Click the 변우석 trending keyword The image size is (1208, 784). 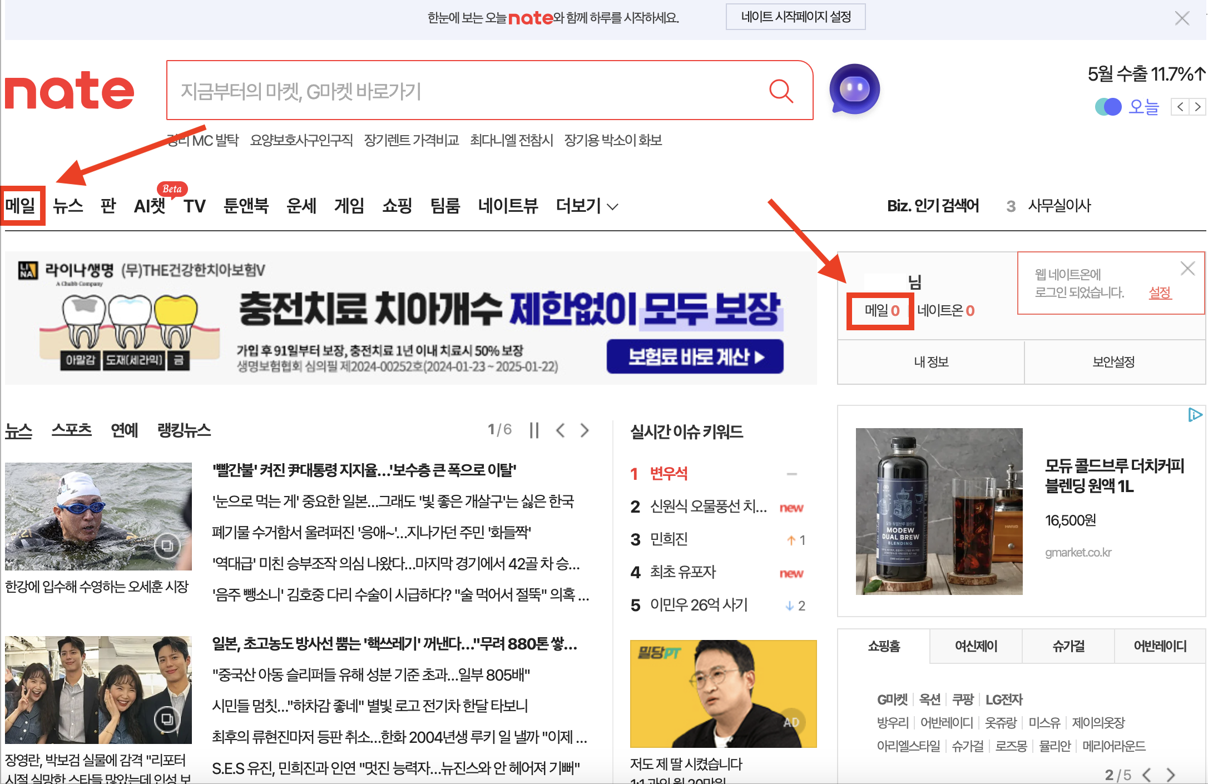(x=669, y=473)
